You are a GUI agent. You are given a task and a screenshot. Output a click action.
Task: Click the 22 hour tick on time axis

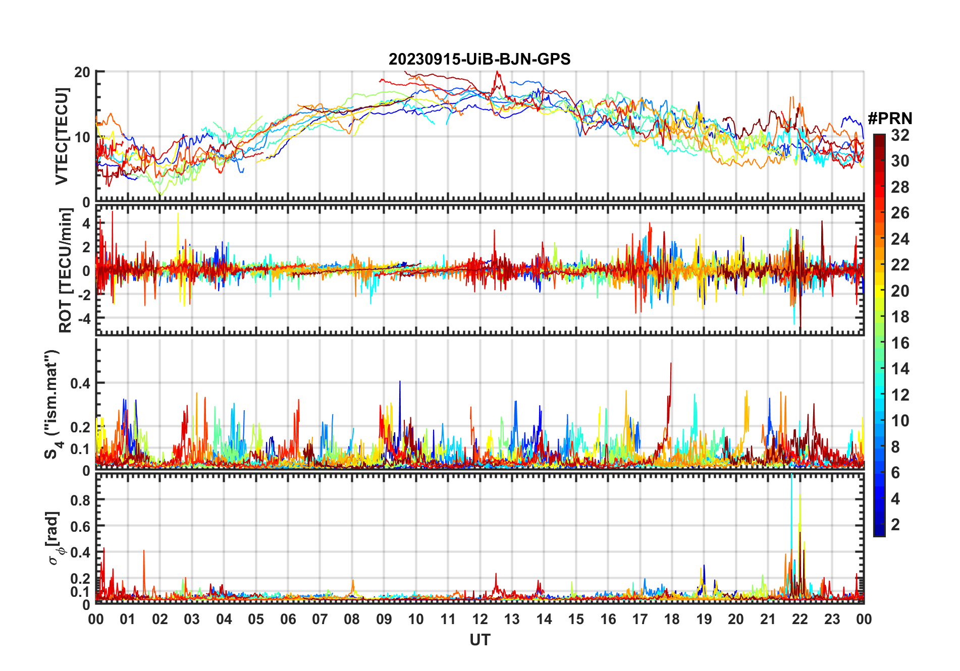[800, 620]
